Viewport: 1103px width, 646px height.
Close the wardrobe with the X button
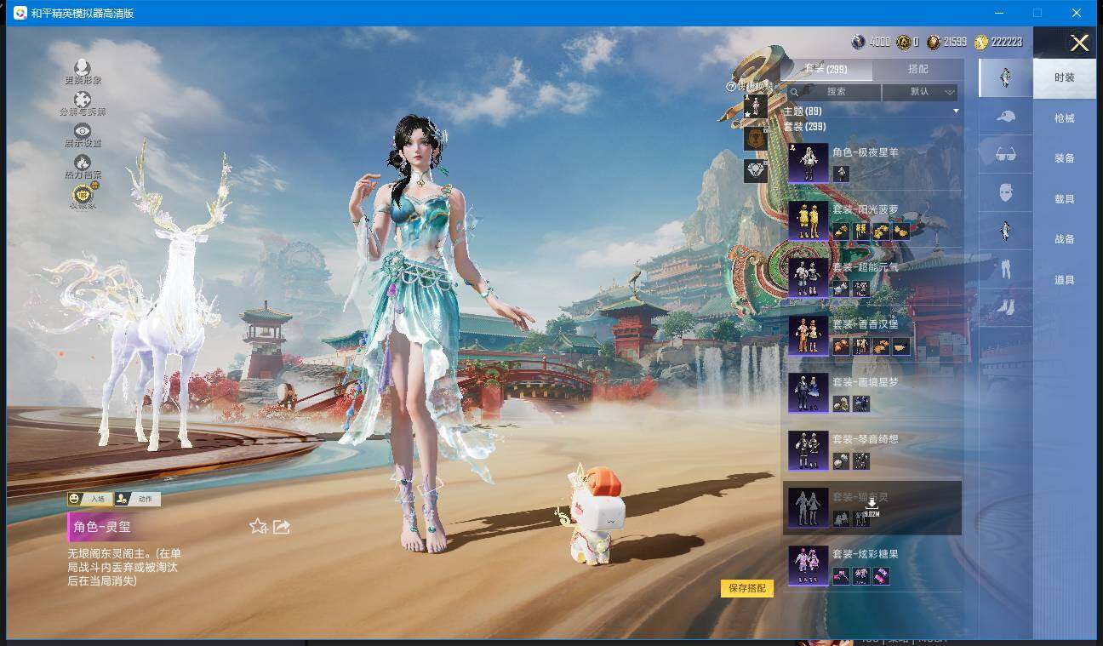coord(1079,43)
